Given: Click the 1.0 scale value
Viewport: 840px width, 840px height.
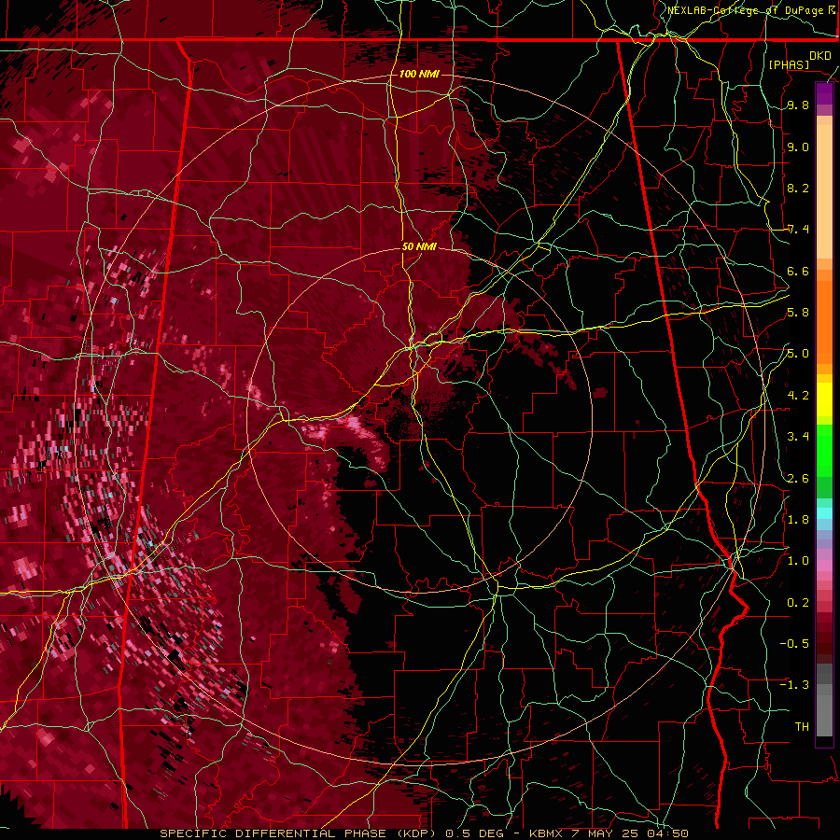Looking at the screenshot, I should click(798, 561).
